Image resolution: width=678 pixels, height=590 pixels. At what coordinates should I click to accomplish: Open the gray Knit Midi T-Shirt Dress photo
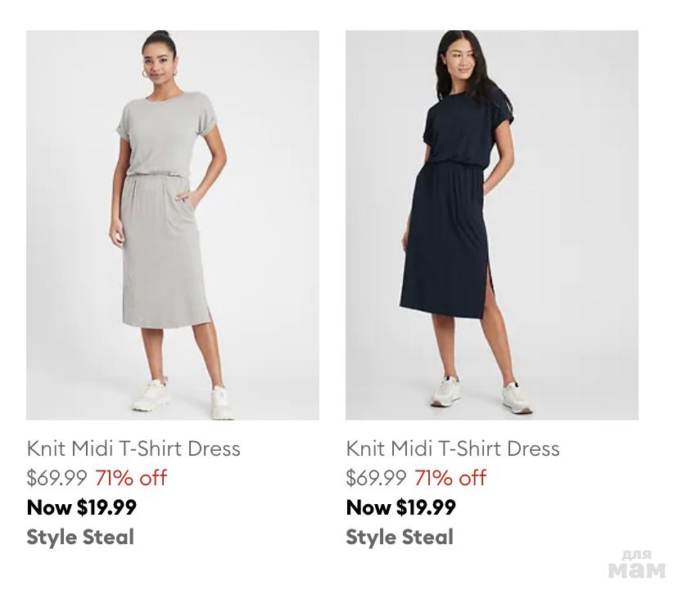point(173,225)
